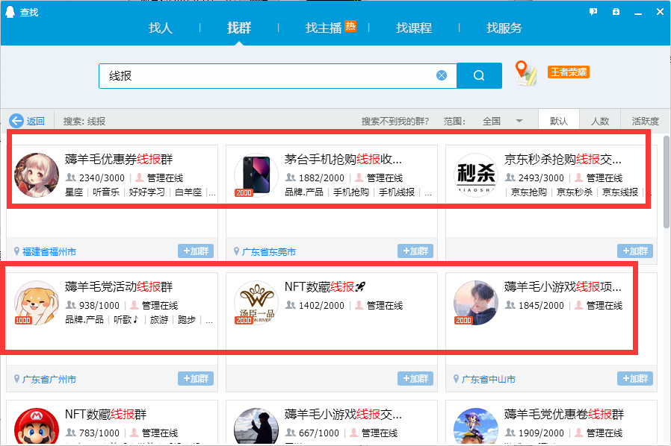Click 加群 button for 广东省中山市 group
This screenshot has height=446, width=671.
click(x=635, y=378)
